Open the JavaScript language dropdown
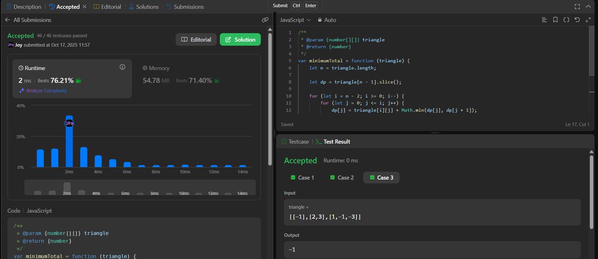The image size is (598, 259). 296,20
